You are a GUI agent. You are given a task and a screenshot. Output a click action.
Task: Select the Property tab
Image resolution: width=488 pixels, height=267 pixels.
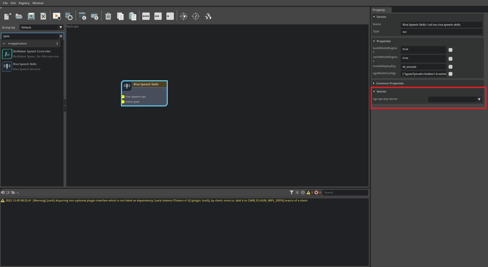379,10
